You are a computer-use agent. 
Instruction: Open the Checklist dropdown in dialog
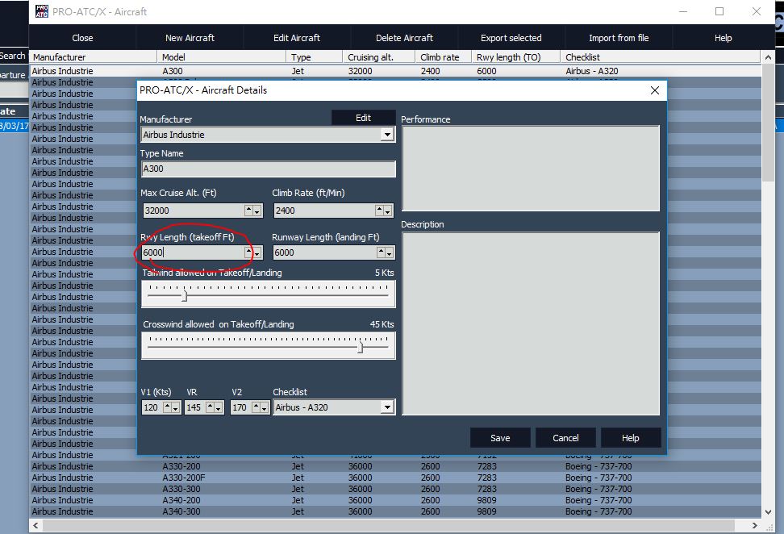(x=387, y=407)
